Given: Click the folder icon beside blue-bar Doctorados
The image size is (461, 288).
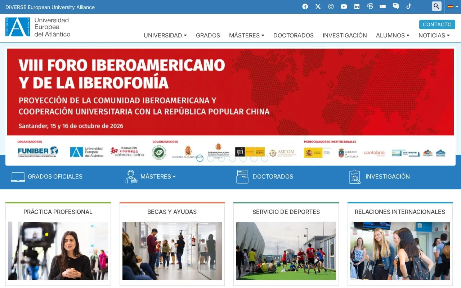Looking at the screenshot, I should (242, 177).
